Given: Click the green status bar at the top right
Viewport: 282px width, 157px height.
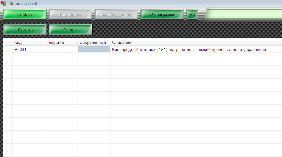Looking at the screenshot, I should [244, 14].
